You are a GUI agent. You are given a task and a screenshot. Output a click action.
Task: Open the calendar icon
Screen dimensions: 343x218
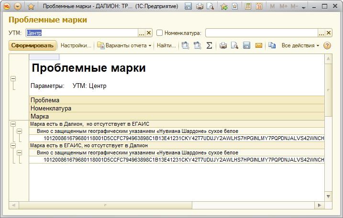pyautogui.click(x=259, y=6)
